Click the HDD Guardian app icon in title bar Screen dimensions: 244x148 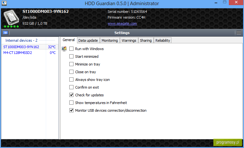click(x=4, y=3)
